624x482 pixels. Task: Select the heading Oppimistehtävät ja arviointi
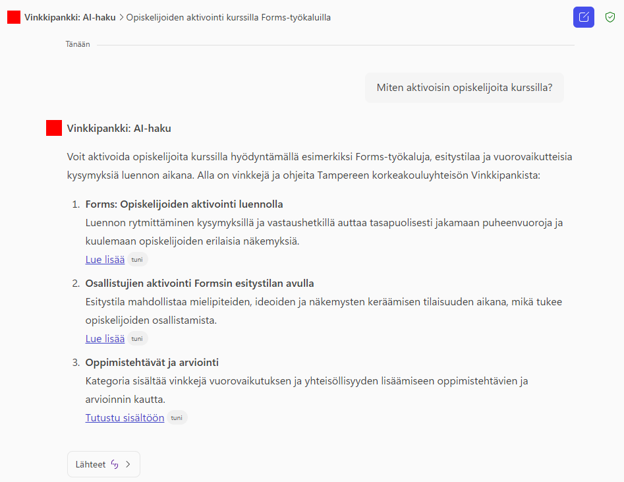[x=152, y=363]
